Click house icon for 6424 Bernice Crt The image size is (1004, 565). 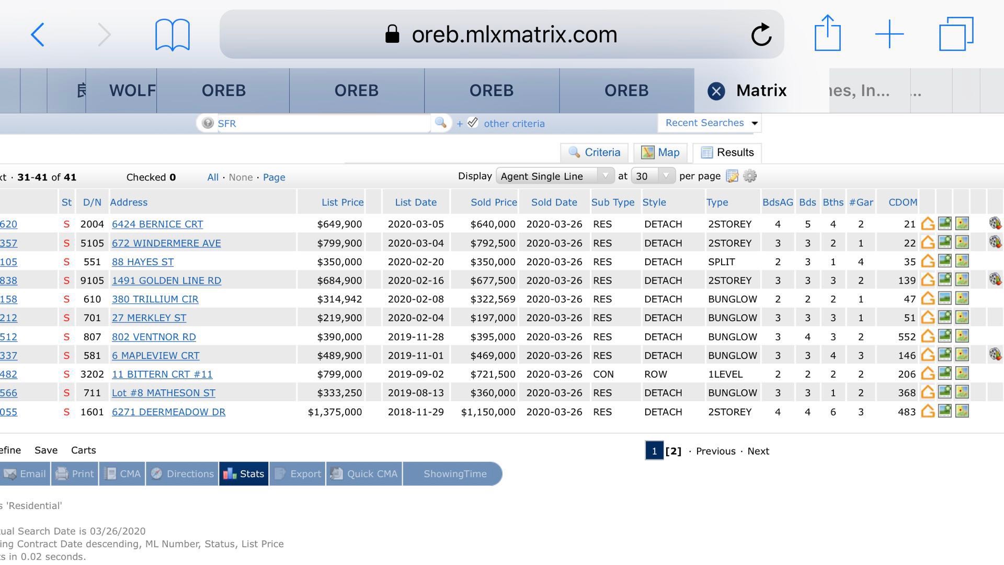[928, 224]
